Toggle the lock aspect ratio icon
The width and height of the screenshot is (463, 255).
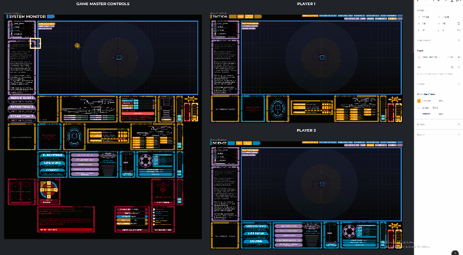458,23
